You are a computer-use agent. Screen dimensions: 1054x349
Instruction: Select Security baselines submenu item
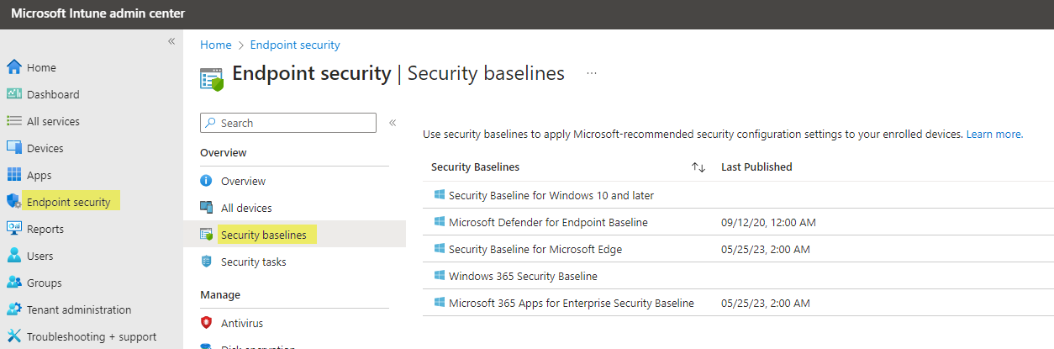point(263,235)
